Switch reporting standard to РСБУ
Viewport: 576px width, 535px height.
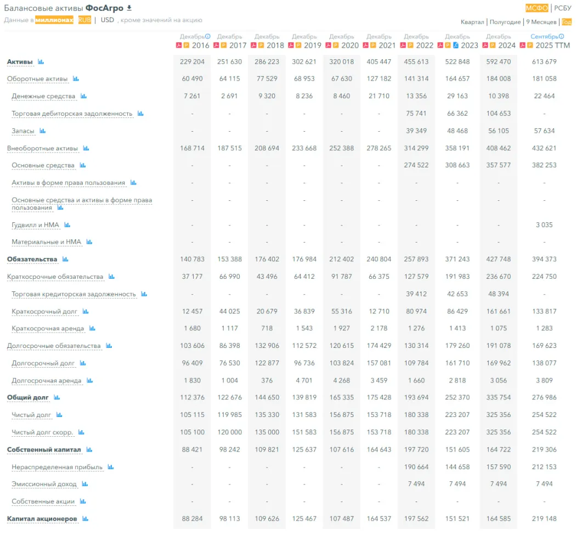[x=562, y=8]
